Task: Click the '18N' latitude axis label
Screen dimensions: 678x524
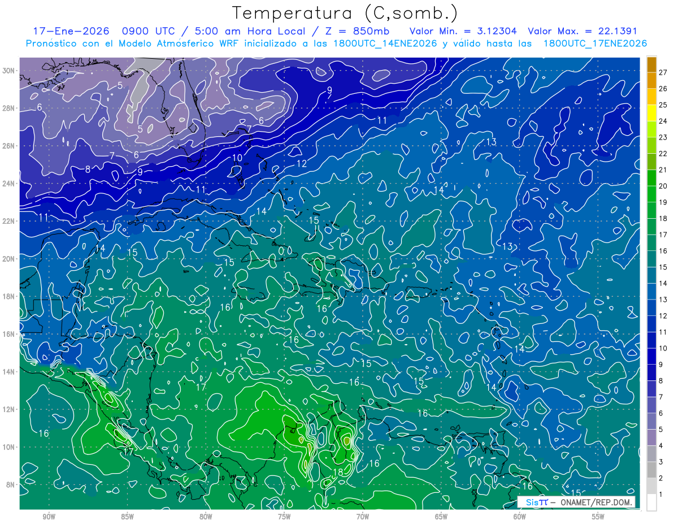Action: [10, 296]
